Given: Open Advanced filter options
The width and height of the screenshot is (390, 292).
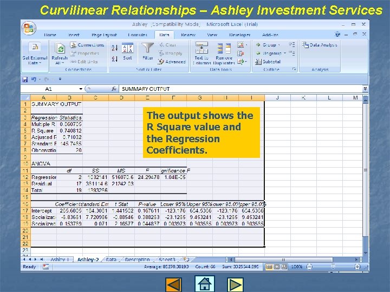Looking at the screenshot, I should 172,62.
